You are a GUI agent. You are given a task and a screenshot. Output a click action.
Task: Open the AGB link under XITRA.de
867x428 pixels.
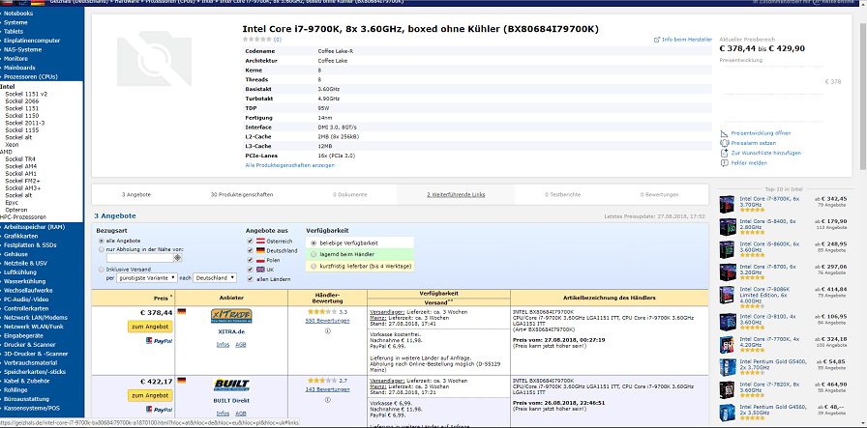pyautogui.click(x=241, y=345)
